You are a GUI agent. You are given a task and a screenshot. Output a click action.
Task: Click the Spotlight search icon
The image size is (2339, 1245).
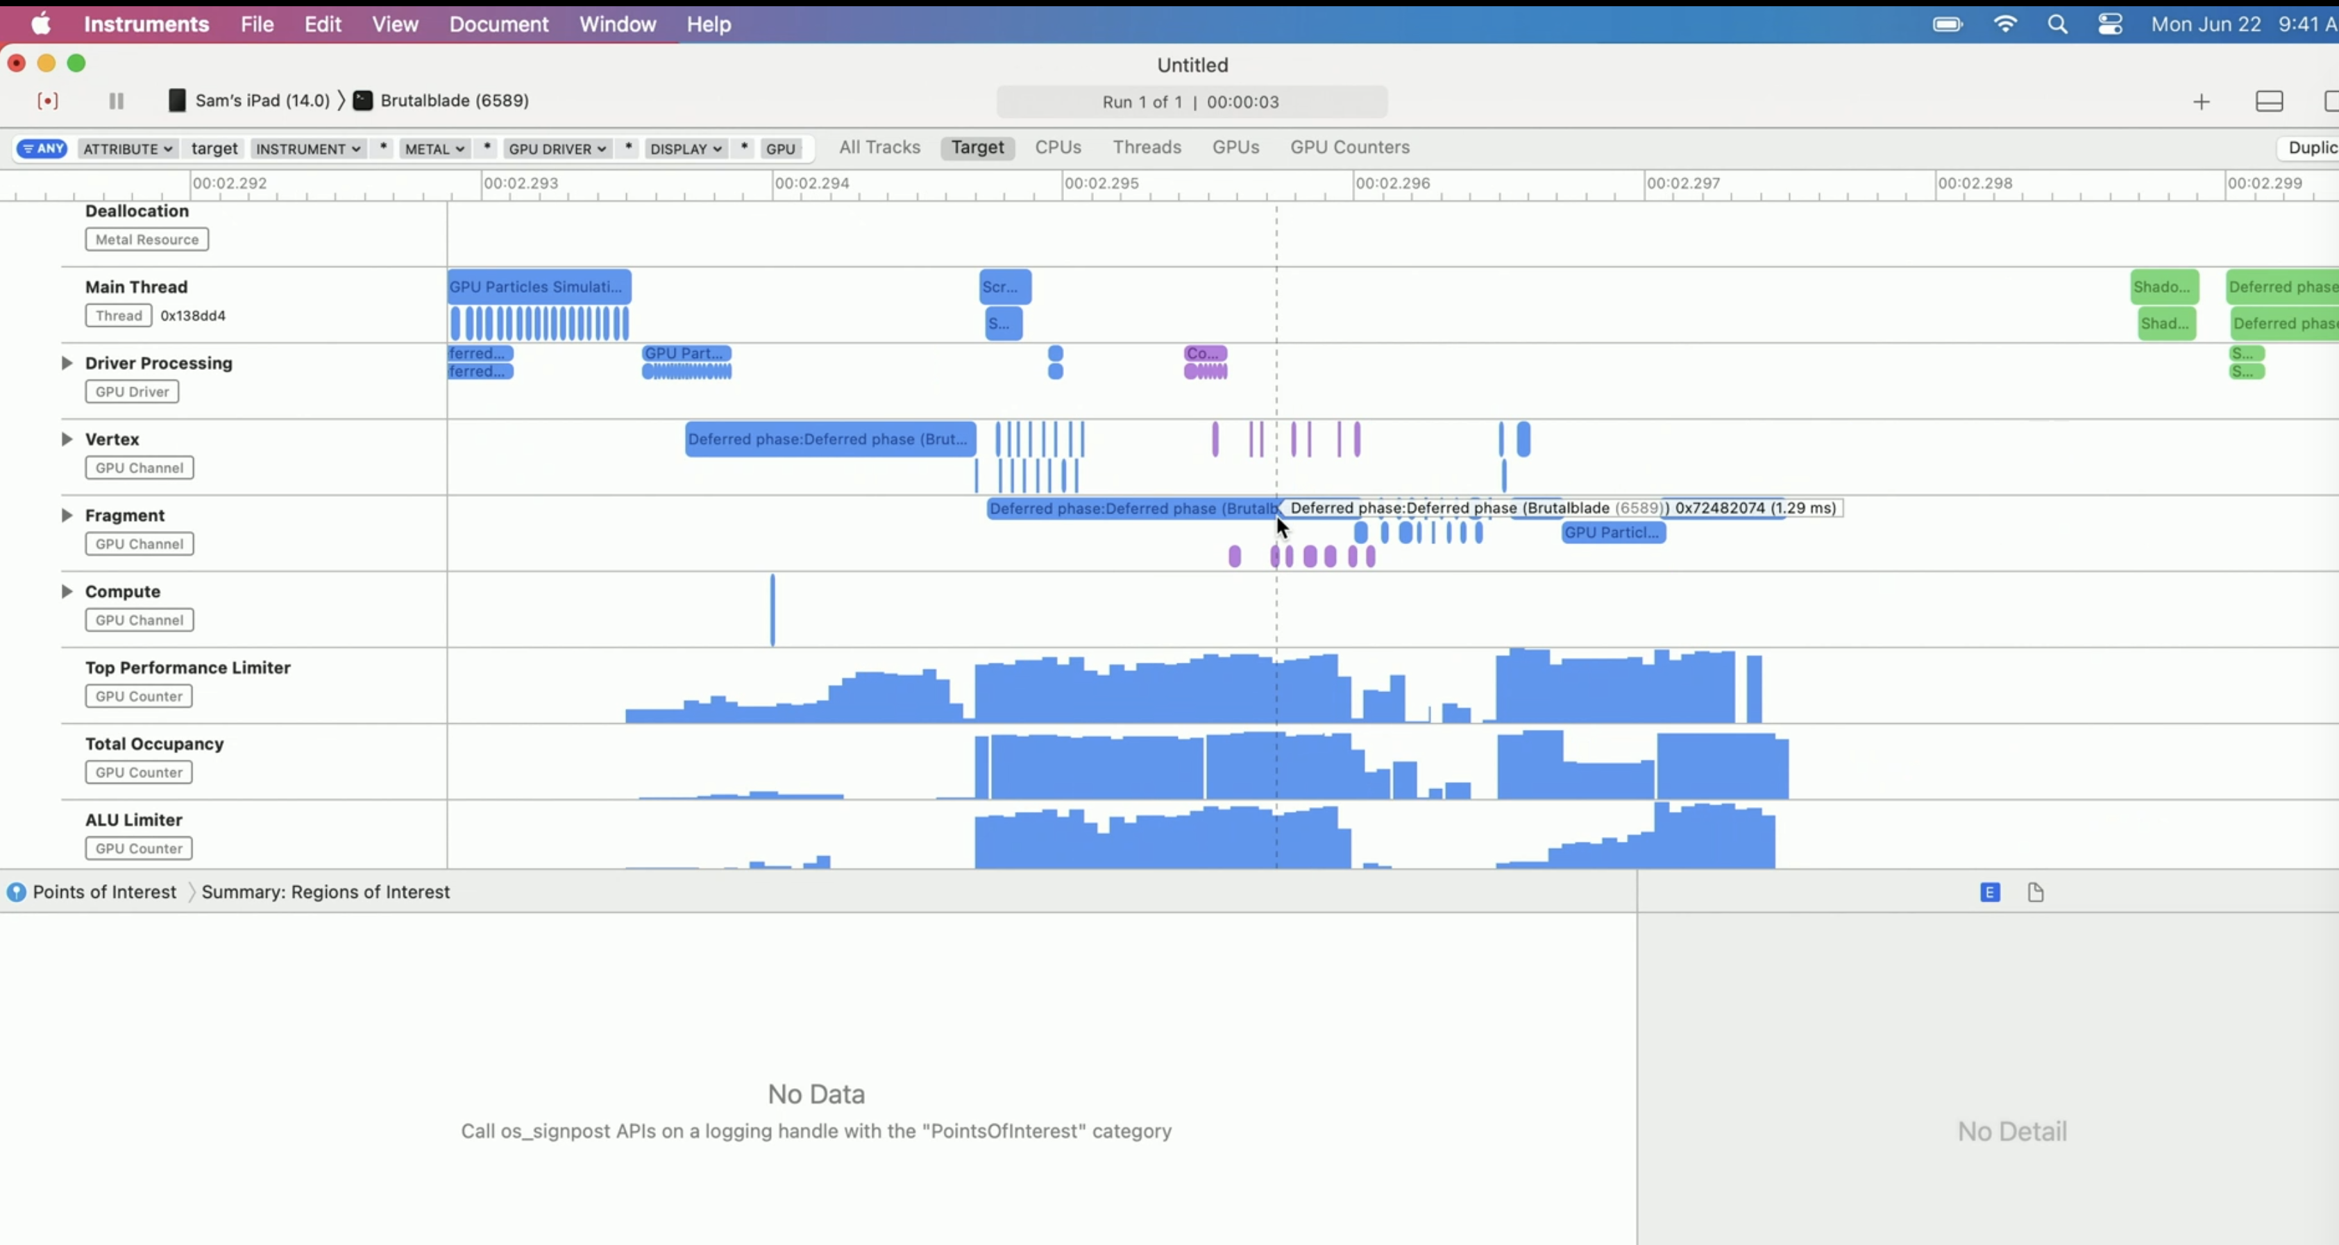pyautogui.click(x=2057, y=24)
